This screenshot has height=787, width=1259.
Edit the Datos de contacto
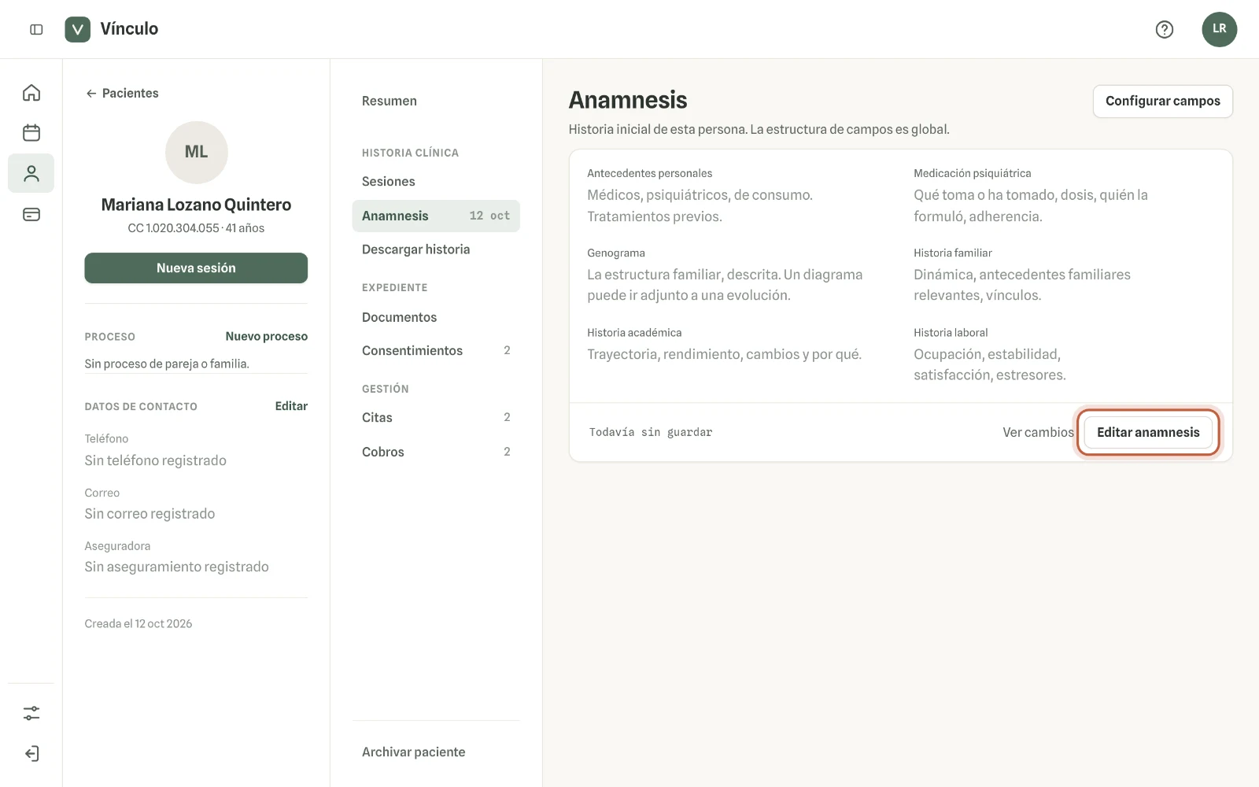coord(291,406)
